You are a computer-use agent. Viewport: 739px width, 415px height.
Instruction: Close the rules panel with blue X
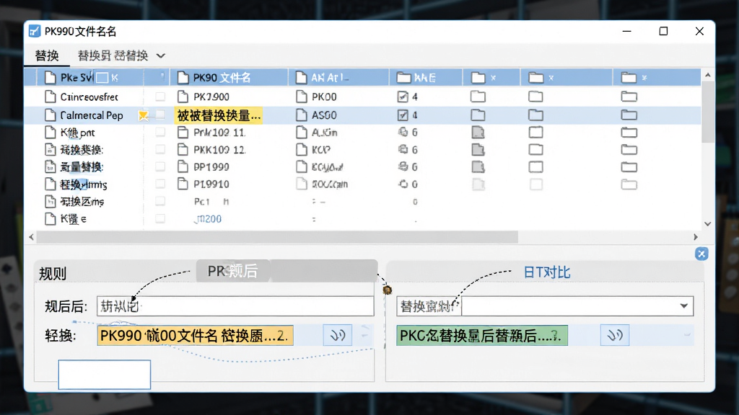[701, 254]
